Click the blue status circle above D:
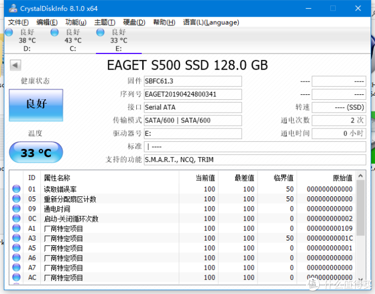Viewport: 375px width, 294px height. pyautogui.click(x=9, y=32)
